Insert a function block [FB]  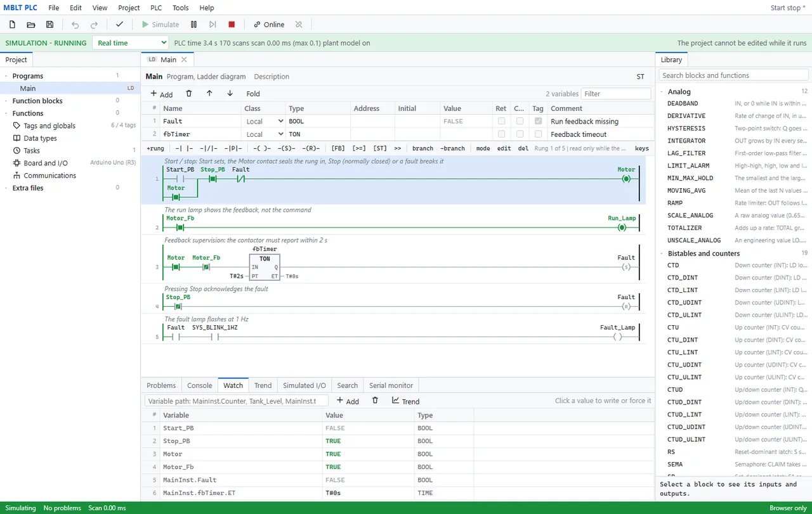click(x=338, y=148)
